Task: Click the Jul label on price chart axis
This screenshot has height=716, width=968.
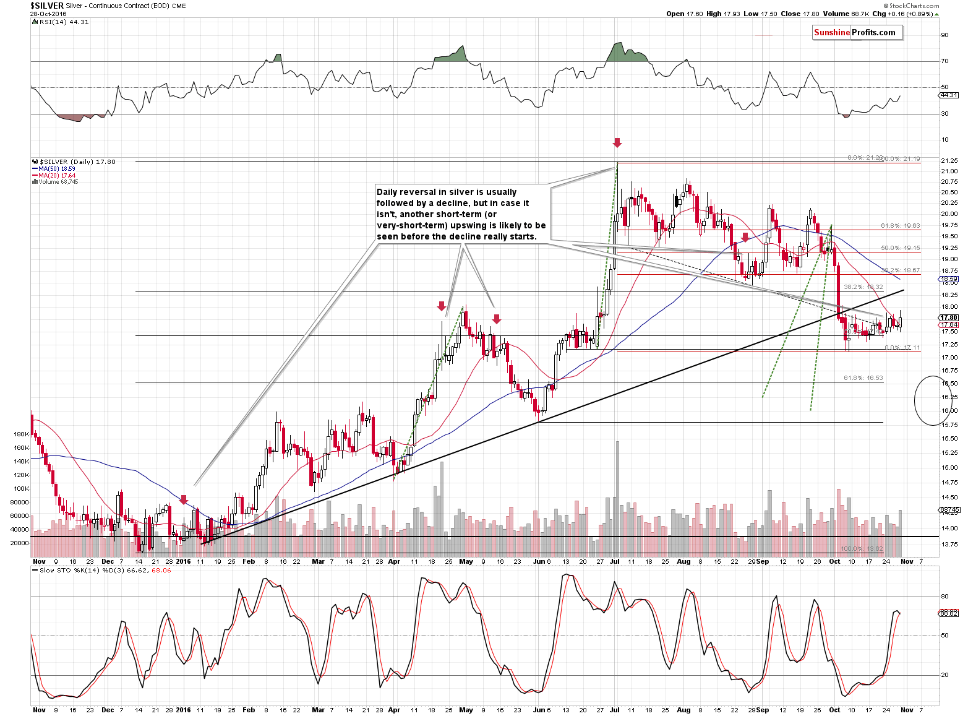Action: [x=614, y=561]
